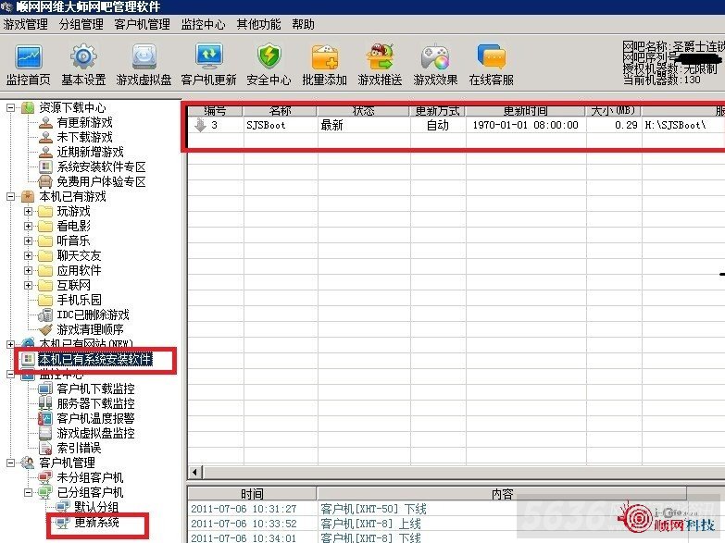
Task: Expand the 聊天交友 folder
Action: (28, 255)
